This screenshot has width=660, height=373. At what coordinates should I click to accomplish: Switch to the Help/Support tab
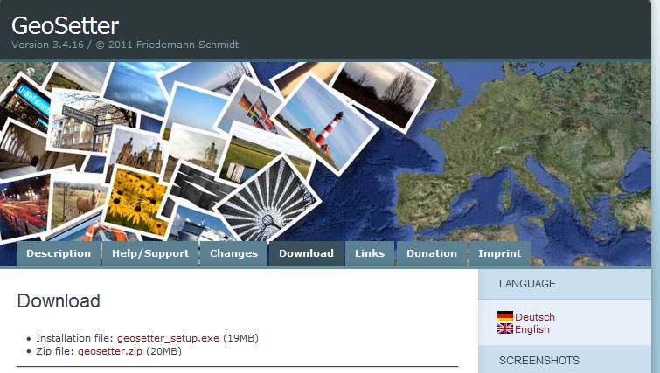click(x=150, y=253)
